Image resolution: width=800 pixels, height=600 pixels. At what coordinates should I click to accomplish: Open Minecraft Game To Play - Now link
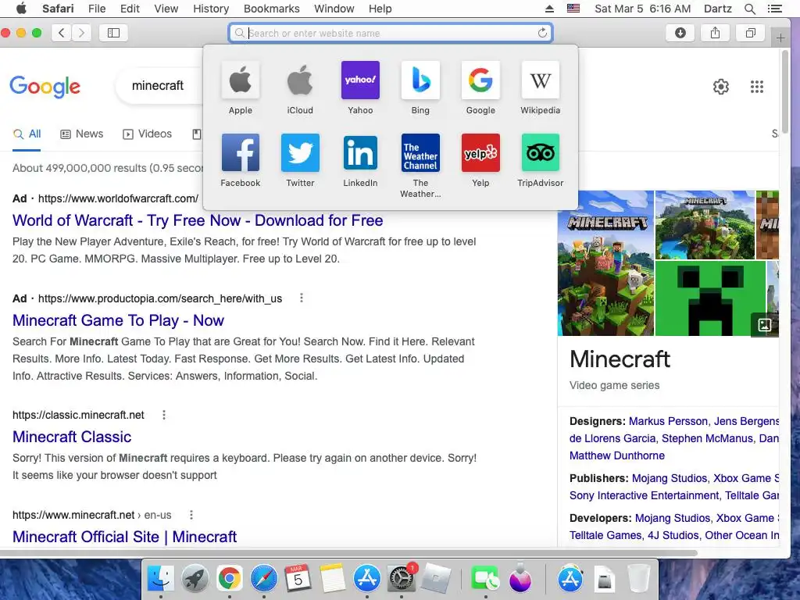click(x=119, y=320)
